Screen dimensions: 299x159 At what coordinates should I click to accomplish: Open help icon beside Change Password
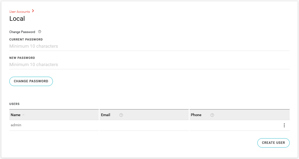[40, 32]
